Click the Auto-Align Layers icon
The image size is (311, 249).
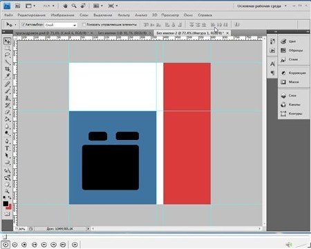pos(237,25)
